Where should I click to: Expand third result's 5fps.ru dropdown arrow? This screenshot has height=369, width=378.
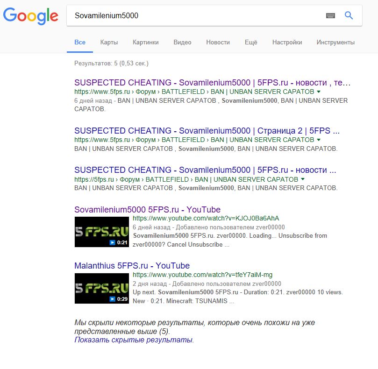[x=303, y=179]
